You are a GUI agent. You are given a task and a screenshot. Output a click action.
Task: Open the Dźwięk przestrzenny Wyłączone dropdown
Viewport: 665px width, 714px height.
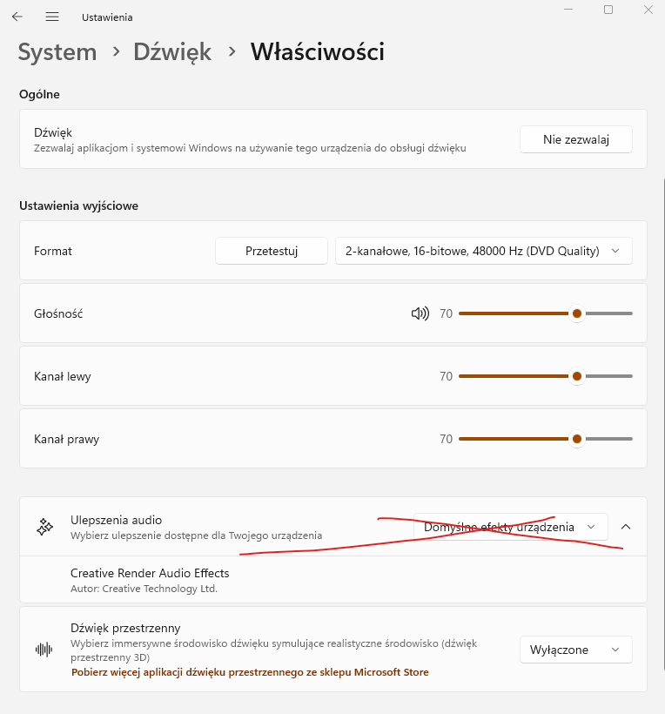point(575,650)
